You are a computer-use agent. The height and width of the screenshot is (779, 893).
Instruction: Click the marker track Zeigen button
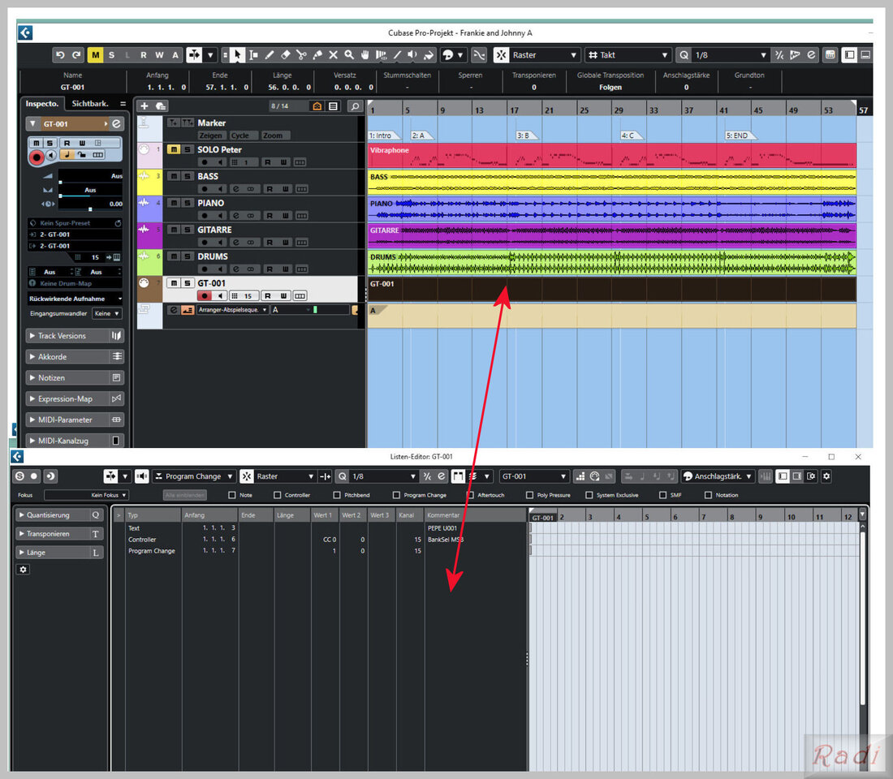tap(210, 136)
